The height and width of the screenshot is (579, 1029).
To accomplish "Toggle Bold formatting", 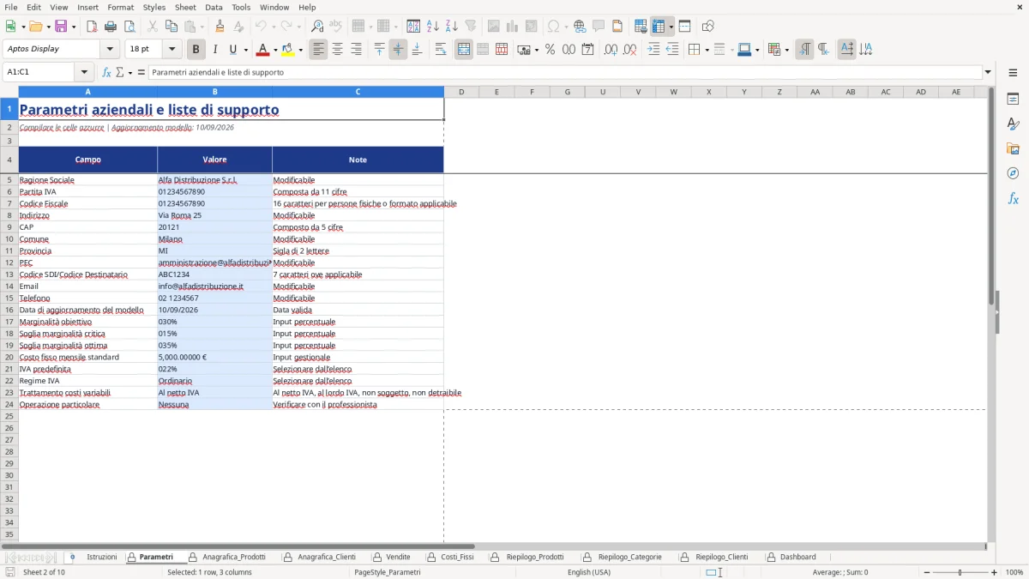I will [x=196, y=50].
